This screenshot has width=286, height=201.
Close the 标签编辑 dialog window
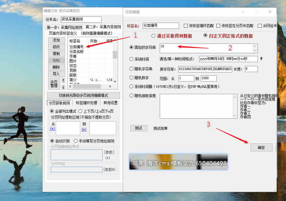(270, 12)
